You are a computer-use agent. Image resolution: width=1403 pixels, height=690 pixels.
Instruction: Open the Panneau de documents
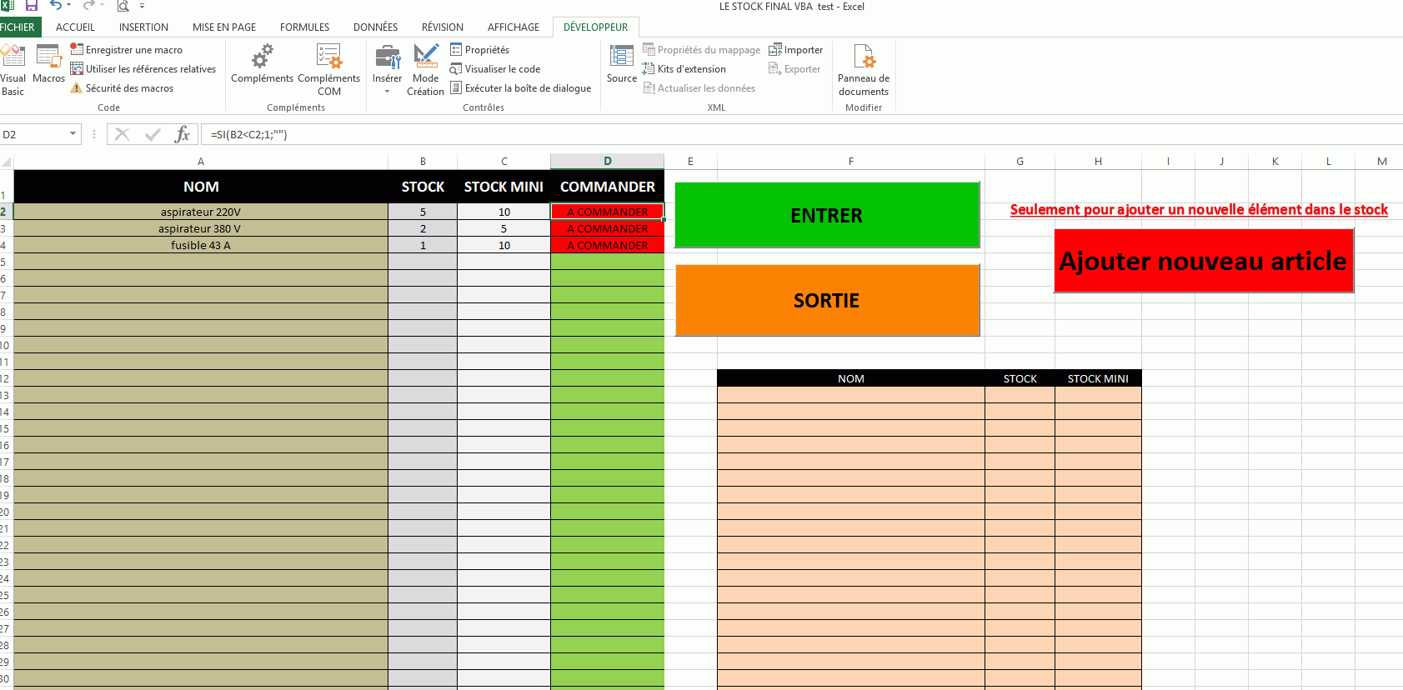864,70
